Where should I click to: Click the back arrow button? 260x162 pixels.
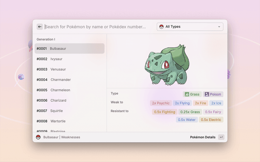click(x=40, y=27)
